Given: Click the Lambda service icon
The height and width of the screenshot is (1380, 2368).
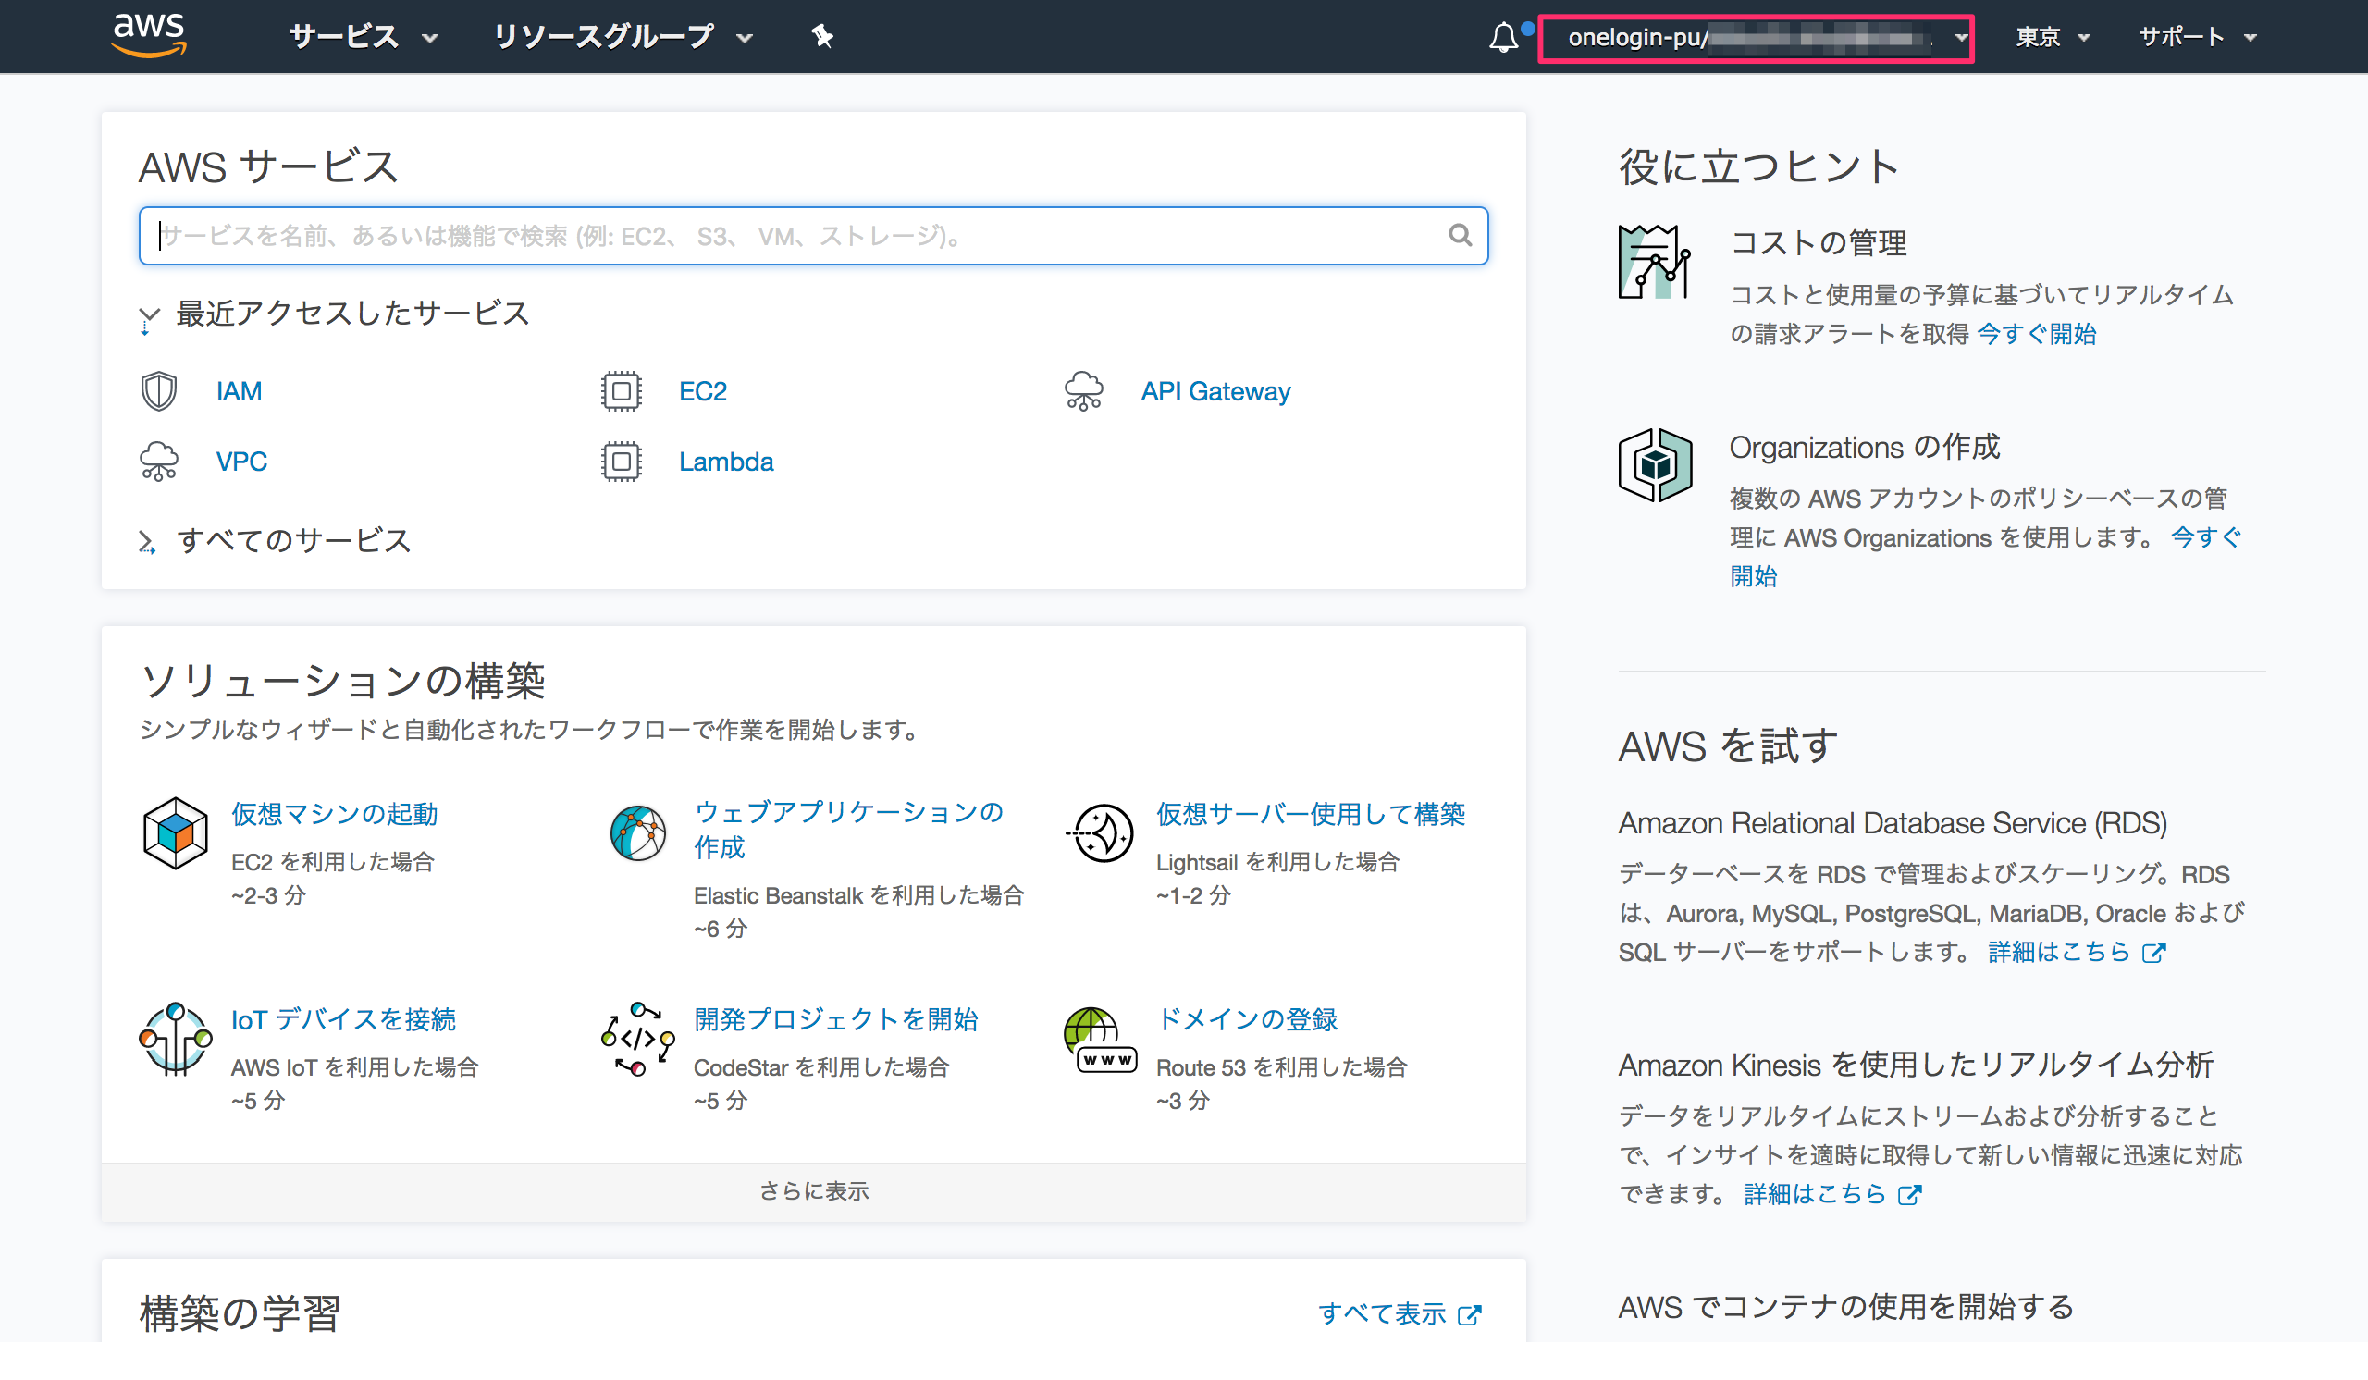Looking at the screenshot, I should tap(621, 462).
